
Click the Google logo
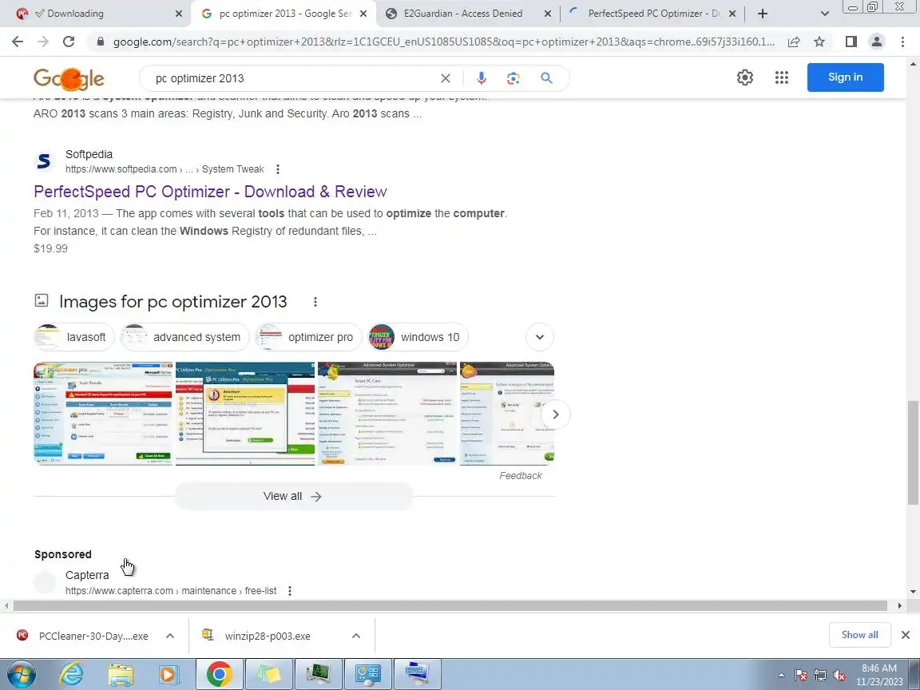click(x=69, y=78)
